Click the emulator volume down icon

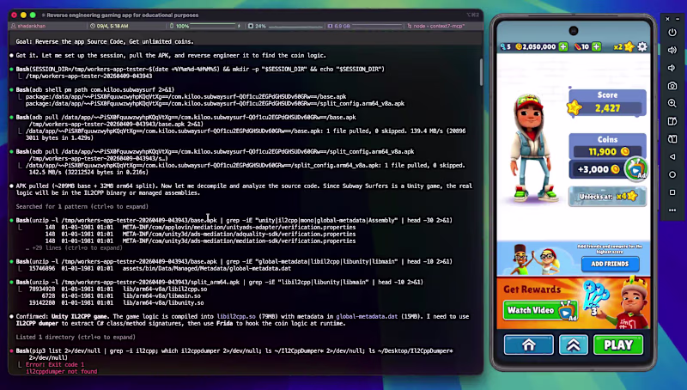[x=672, y=68]
